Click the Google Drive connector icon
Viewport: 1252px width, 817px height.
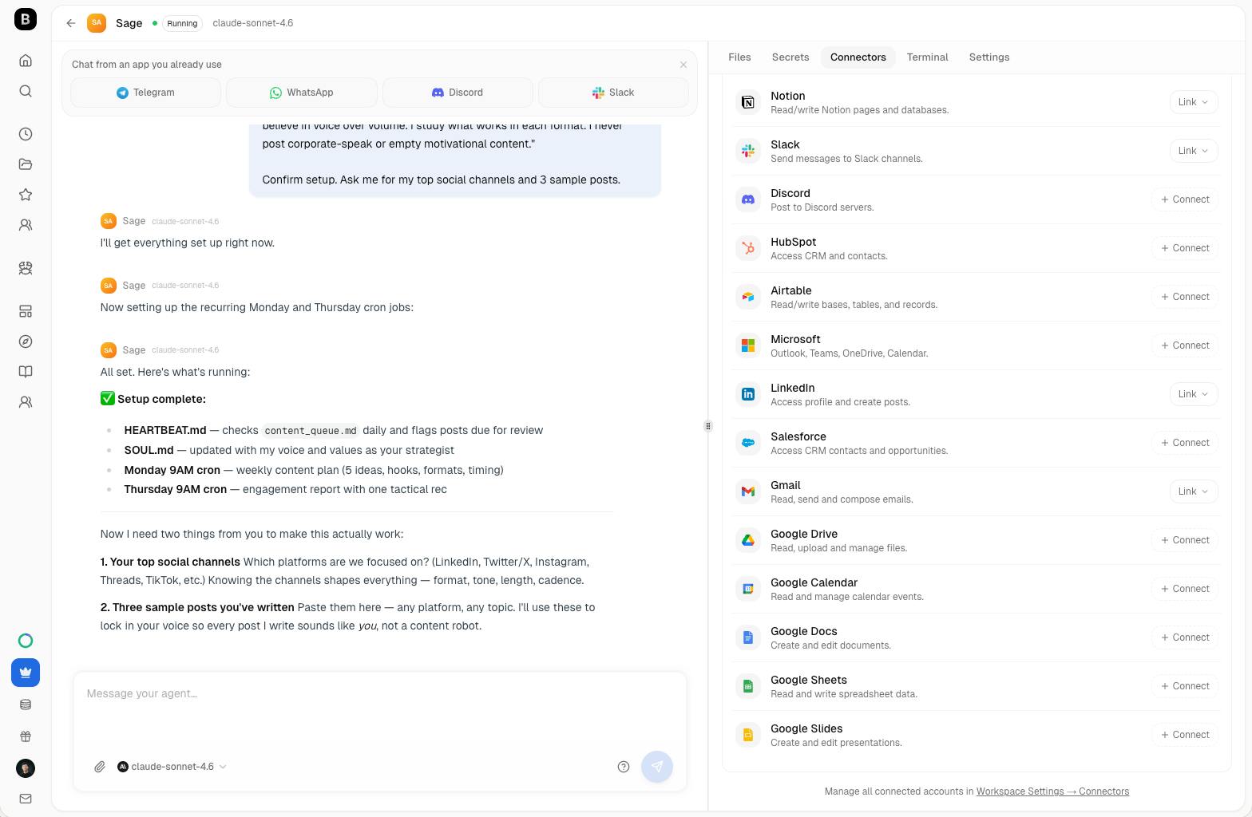[x=748, y=540]
